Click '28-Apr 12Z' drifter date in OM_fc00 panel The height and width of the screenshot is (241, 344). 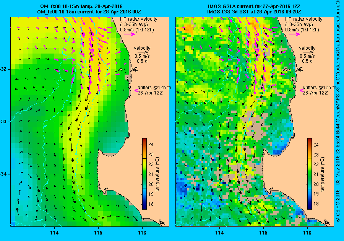click(x=150, y=93)
